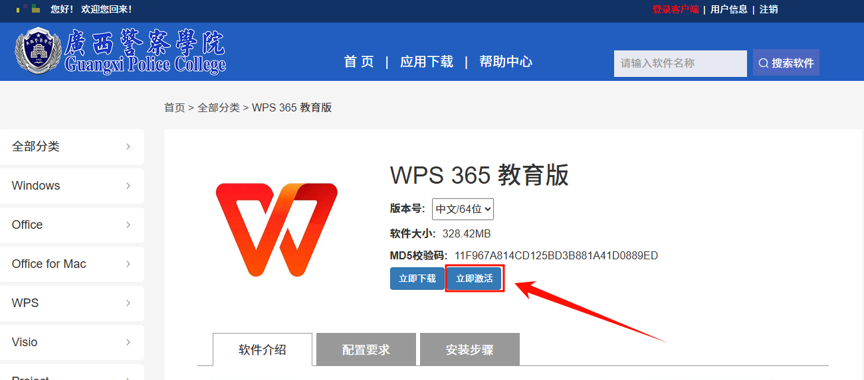Click the Guangxi Police College logo emblem

click(38, 50)
